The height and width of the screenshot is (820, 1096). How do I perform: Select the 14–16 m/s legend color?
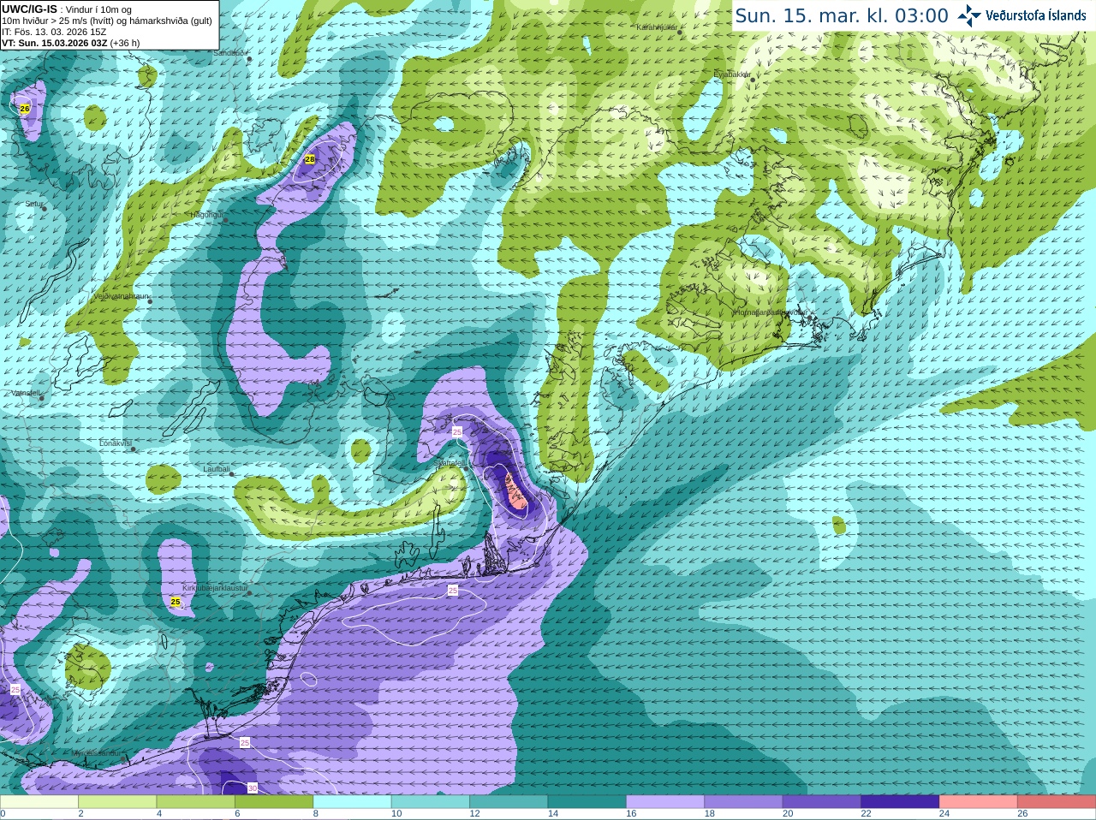587,802
